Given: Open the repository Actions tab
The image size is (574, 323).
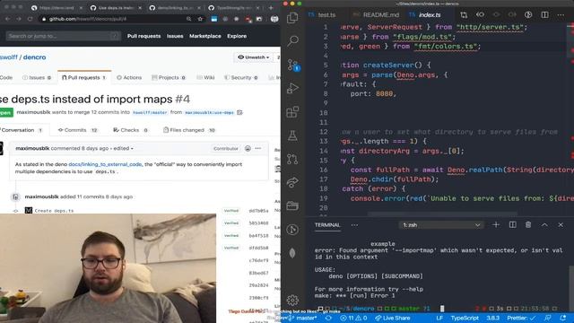Looking at the screenshot, I should 129,78.
